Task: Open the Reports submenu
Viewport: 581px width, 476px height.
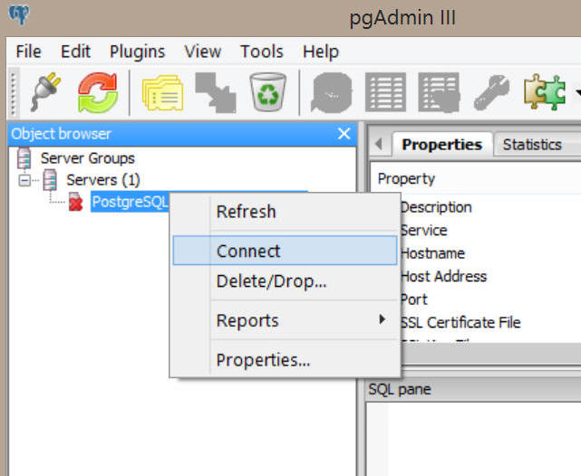Action: pos(285,320)
